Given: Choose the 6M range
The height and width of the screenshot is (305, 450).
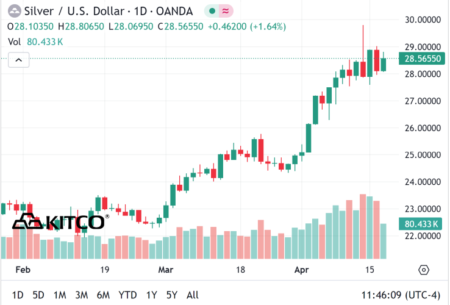Looking at the screenshot, I should pyautogui.click(x=103, y=295).
